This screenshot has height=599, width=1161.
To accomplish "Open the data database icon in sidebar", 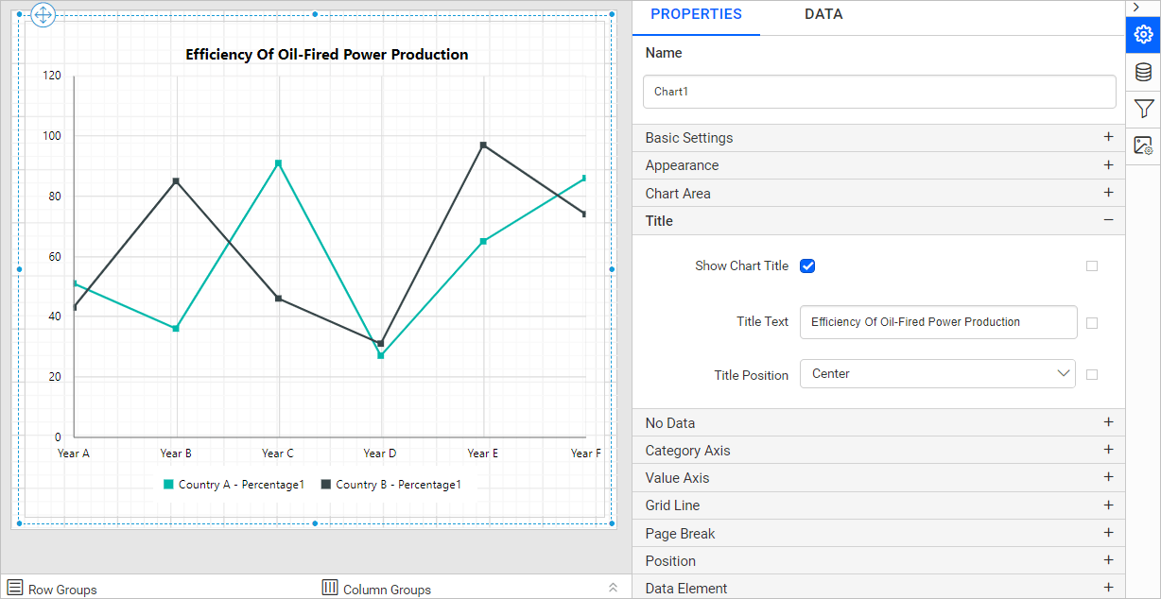I will click(x=1143, y=72).
